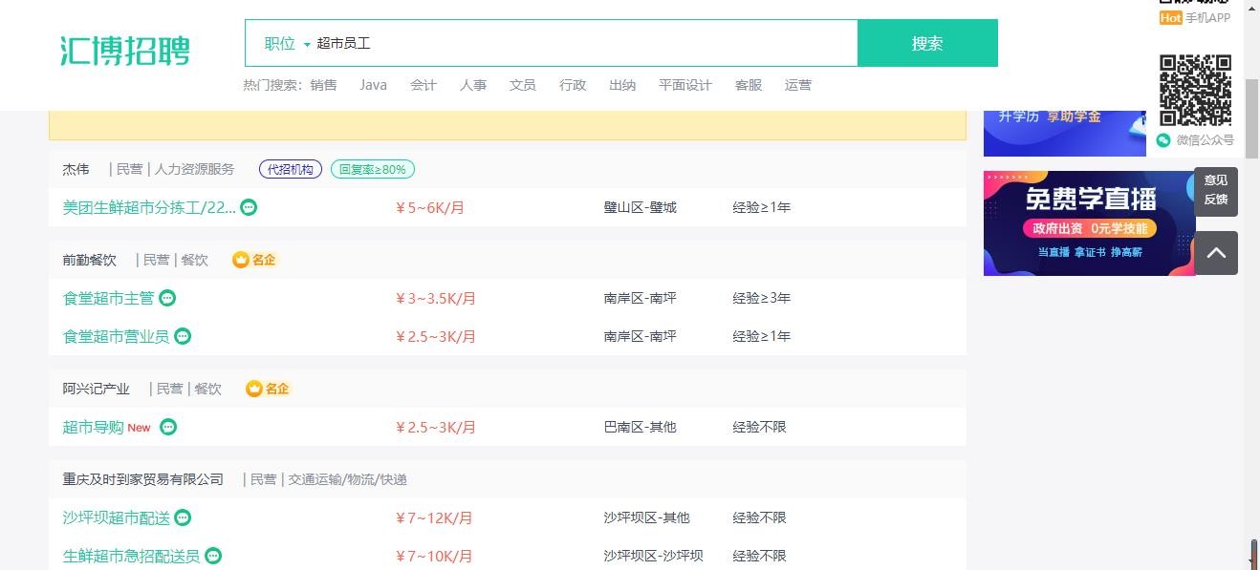The width and height of the screenshot is (1260, 570).
Task: Chat icon next to 沙坪坝超市配送
Action: pyautogui.click(x=183, y=517)
